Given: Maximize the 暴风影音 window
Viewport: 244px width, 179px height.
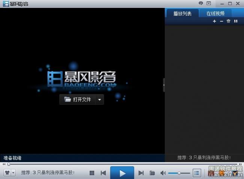Looking at the screenshot, I should [230, 4].
